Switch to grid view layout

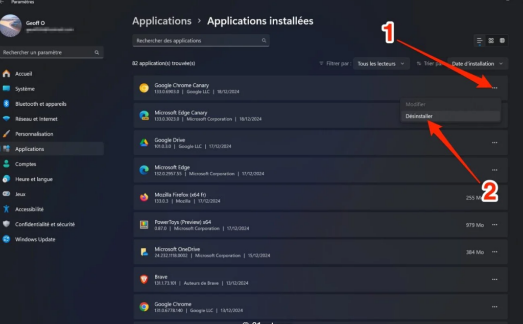point(491,41)
